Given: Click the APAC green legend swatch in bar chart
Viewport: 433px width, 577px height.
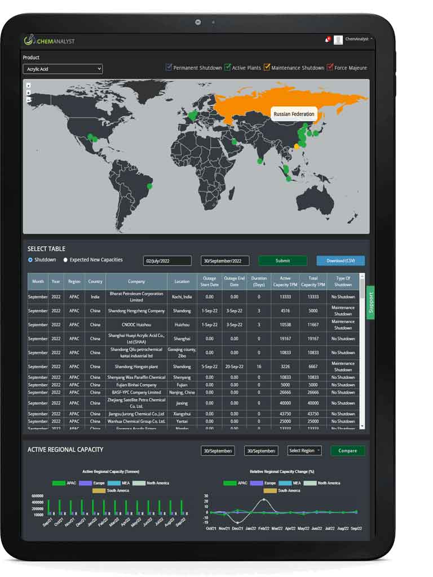Looking at the screenshot, I should (59, 483).
